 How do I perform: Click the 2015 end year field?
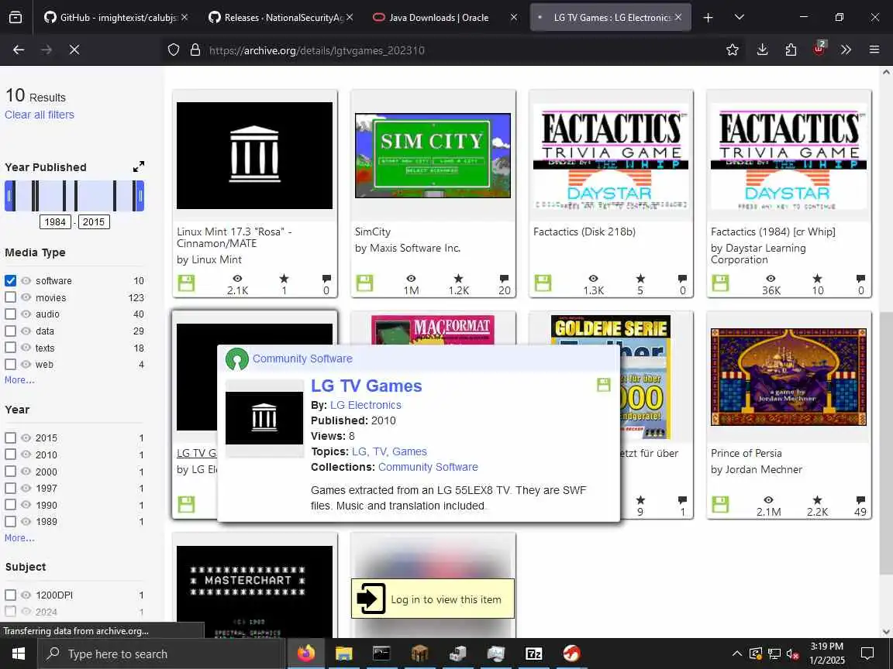93,222
